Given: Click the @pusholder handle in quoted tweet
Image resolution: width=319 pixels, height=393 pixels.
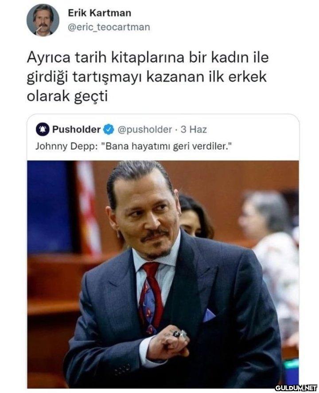Looking at the screenshot, I should coord(144,130).
